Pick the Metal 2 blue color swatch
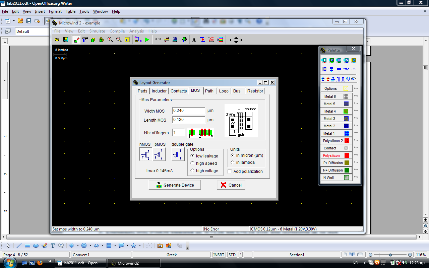Screen dimensions: 429x268 point(346,126)
